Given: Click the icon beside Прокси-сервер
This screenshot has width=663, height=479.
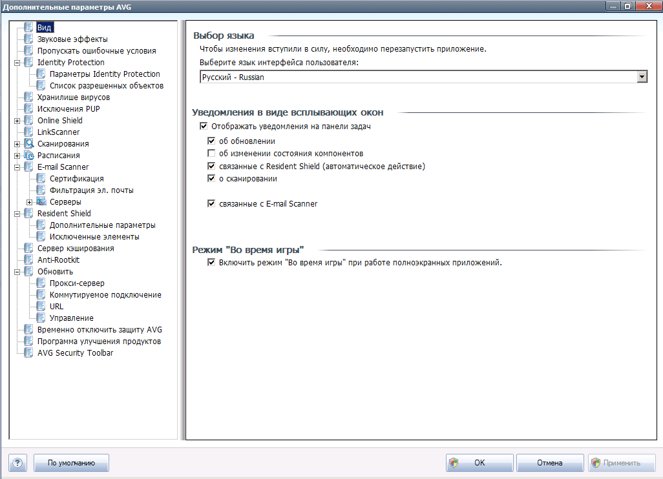Looking at the screenshot, I should click(x=41, y=283).
